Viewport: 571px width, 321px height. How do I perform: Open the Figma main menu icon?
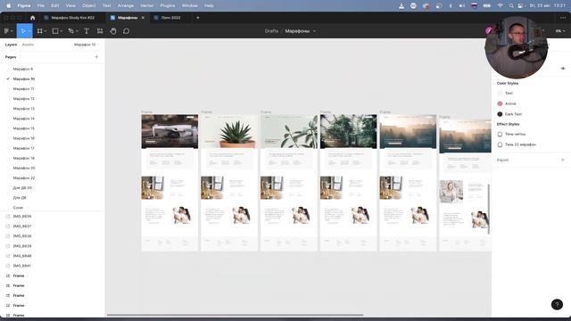coord(6,31)
